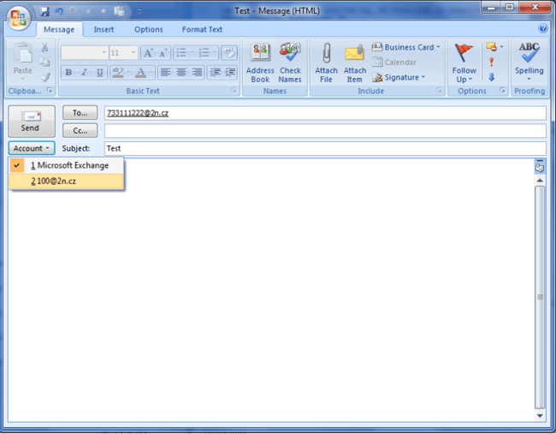Expand the bullets list dropdown
Viewport: 556px width, 434px height.
coord(192,53)
